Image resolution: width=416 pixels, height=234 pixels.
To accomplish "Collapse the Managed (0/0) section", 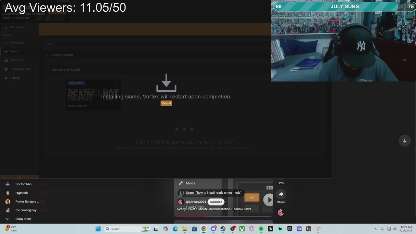I will (48, 55).
